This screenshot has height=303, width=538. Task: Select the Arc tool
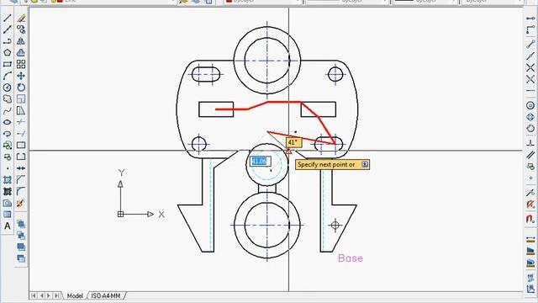pyautogui.click(x=8, y=76)
